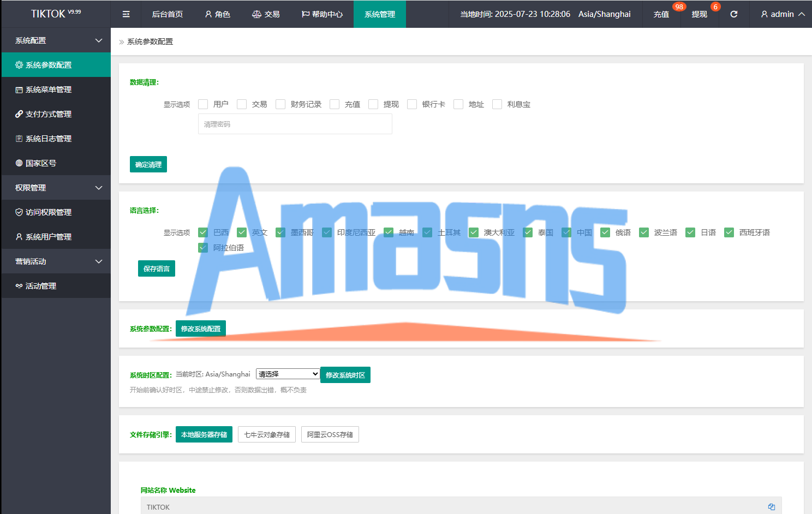Select 七牛云对象存储 storage engine
The height and width of the screenshot is (514, 812).
267,434
